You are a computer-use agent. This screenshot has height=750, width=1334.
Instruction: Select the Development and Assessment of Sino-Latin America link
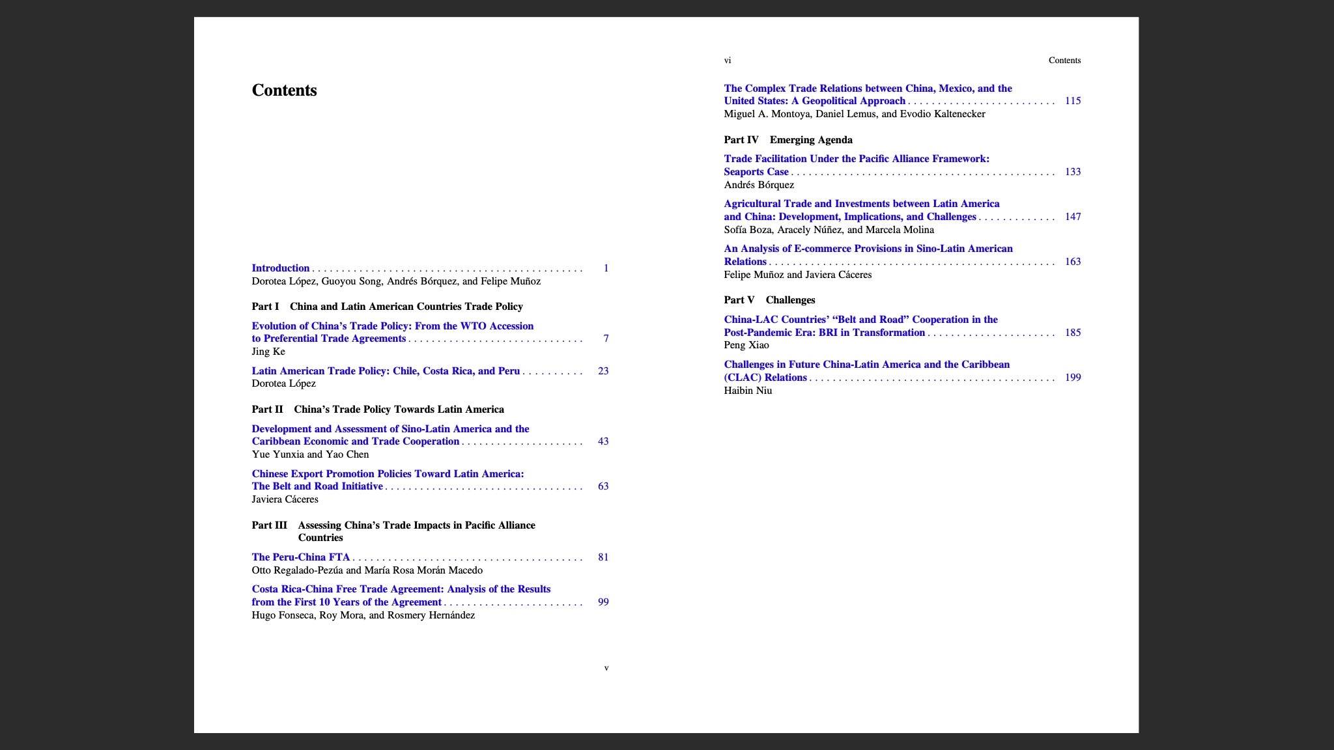pyautogui.click(x=390, y=435)
